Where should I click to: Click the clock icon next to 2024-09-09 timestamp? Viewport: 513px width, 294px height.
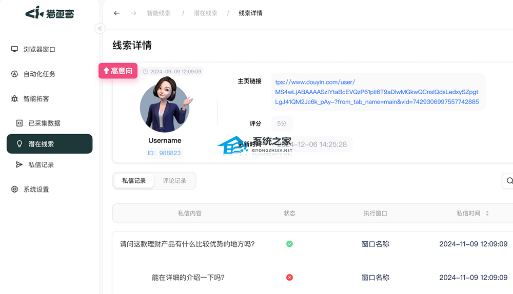click(x=146, y=72)
